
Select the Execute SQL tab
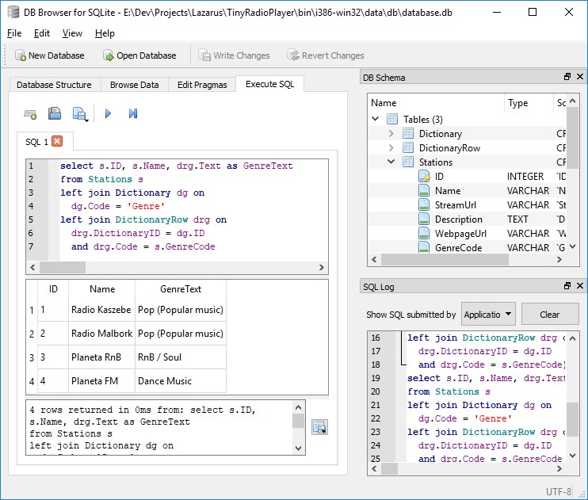(269, 84)
